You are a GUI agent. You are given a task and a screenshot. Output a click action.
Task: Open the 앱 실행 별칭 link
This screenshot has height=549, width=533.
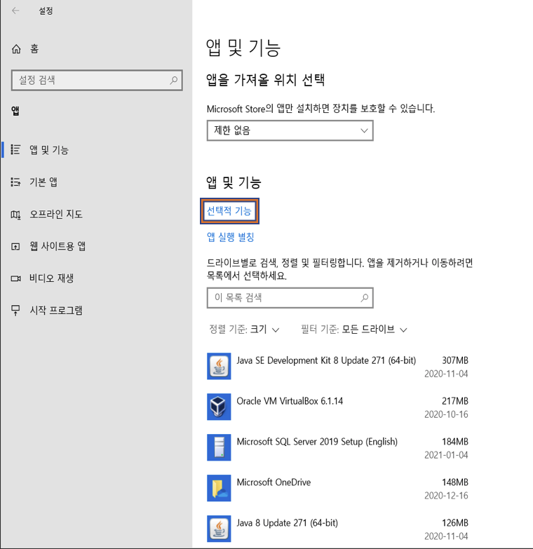(x=231, y=237)
